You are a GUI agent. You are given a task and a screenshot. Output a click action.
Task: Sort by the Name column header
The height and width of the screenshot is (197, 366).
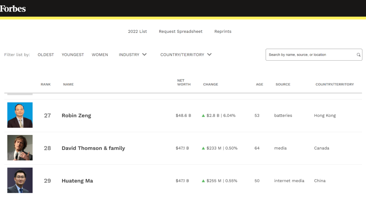point(68,84)
